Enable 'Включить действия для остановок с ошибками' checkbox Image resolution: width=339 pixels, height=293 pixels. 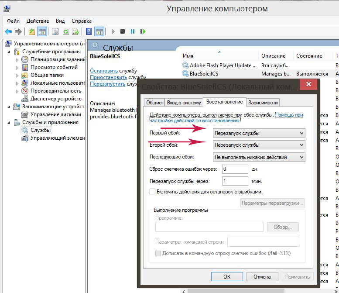point(153,192)
